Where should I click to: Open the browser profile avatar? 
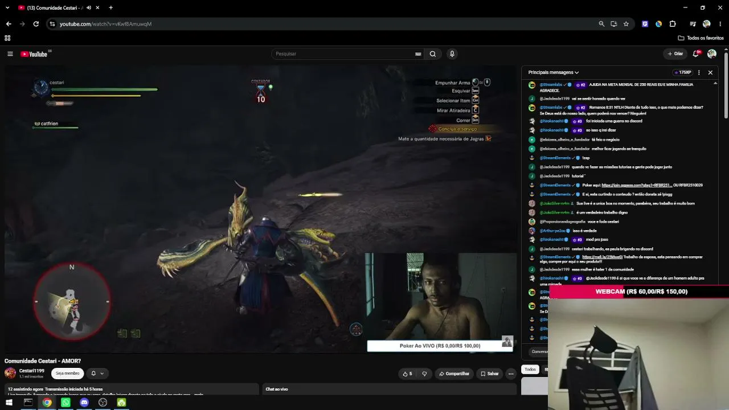tap(707, 24)
